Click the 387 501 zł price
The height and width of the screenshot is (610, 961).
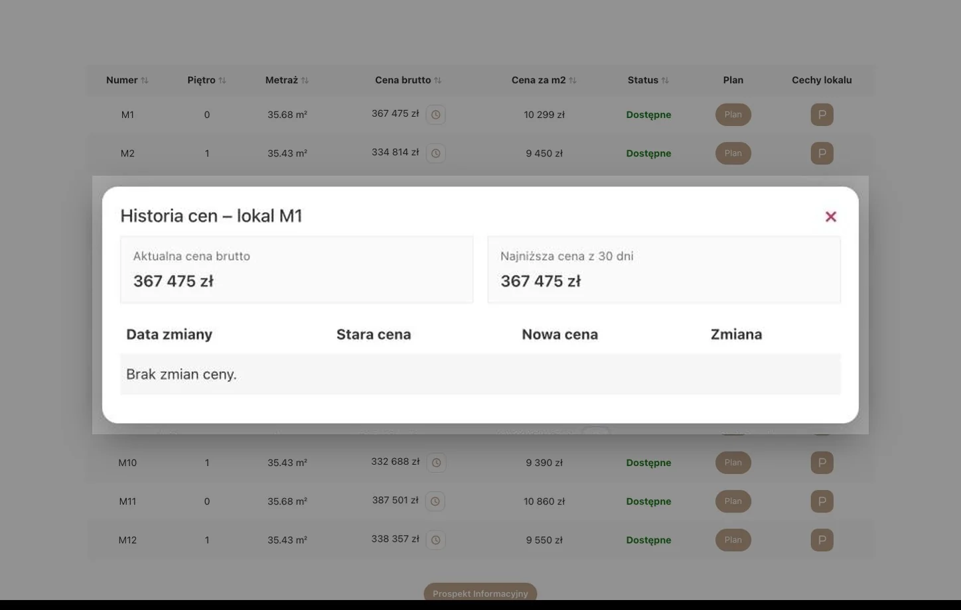[x=396, y=501]
